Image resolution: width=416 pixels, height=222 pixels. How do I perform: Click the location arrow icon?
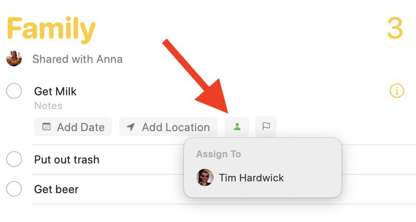(131, 127)
